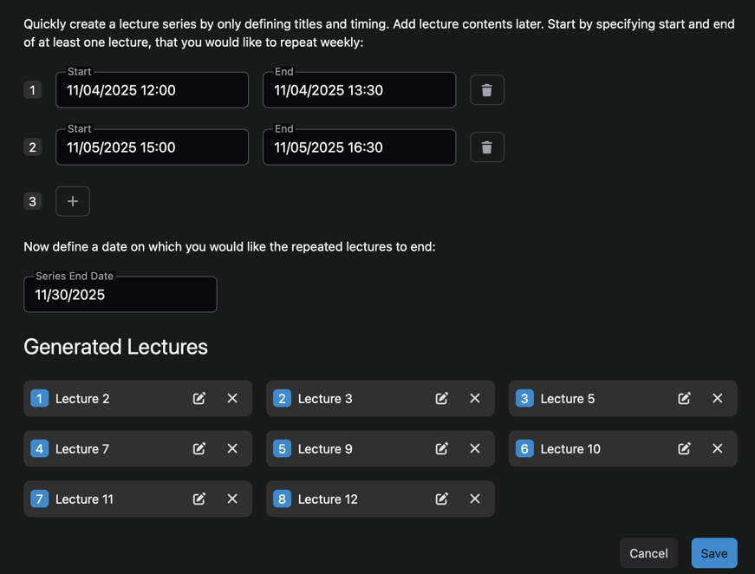This screenshot has width=755, height=574.
Task: Remove Lecture 3 from the generated list
Action: point(475,398)
